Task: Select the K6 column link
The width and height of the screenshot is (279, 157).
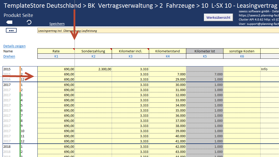Action: (242, 56)
